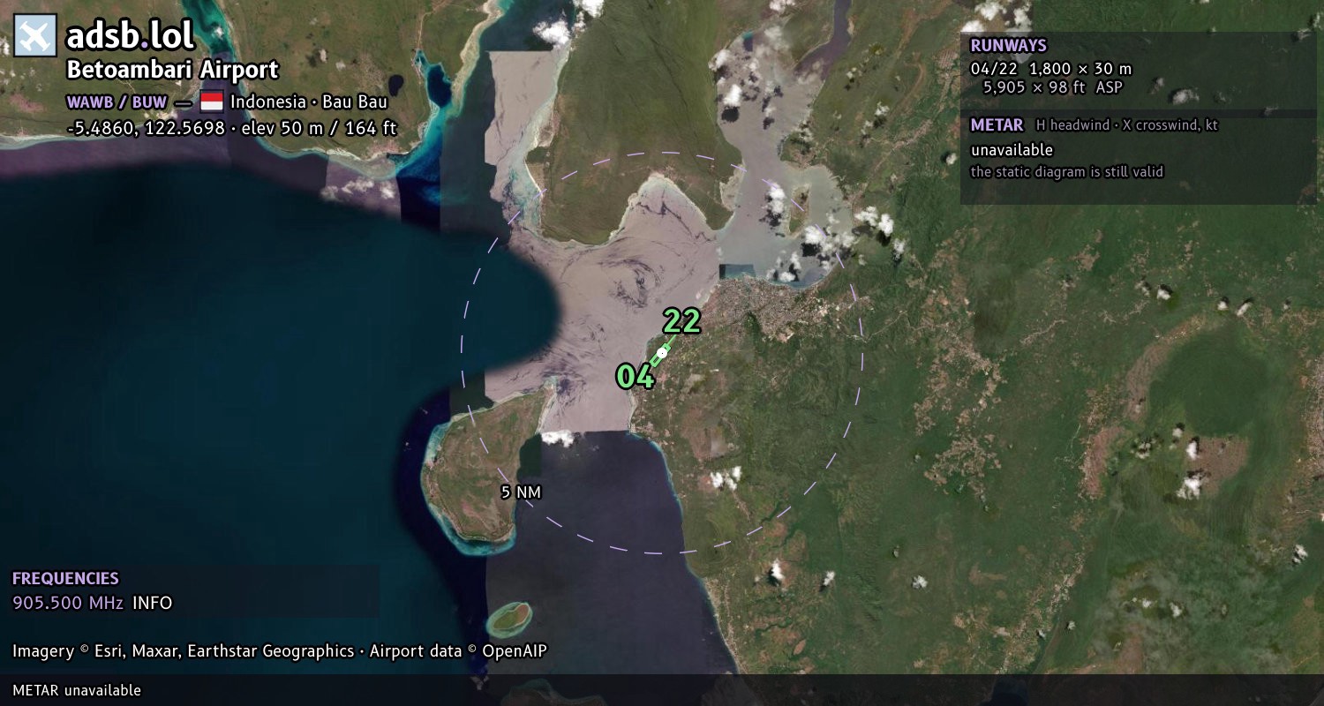This screenshot has width=1324, height=706.
Task: Click the Betoambari Airport name heading
Action: pos(173,70)
